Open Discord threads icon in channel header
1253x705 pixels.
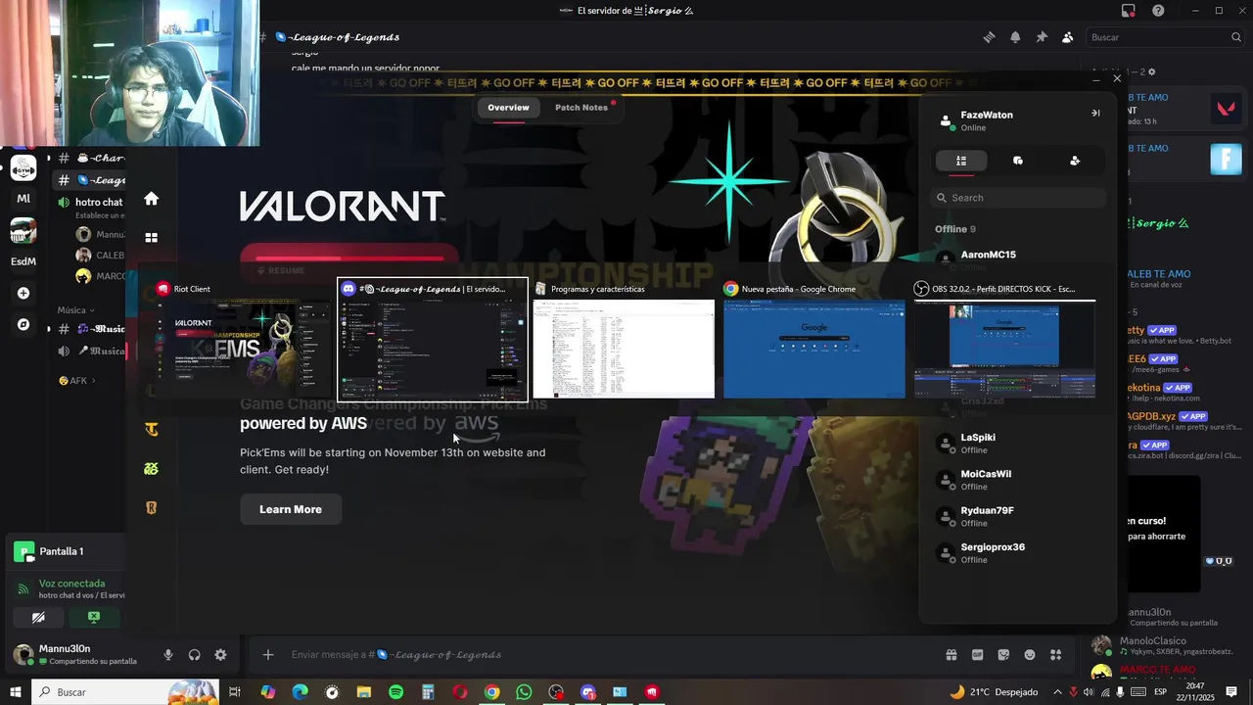(x=989, y=37)
